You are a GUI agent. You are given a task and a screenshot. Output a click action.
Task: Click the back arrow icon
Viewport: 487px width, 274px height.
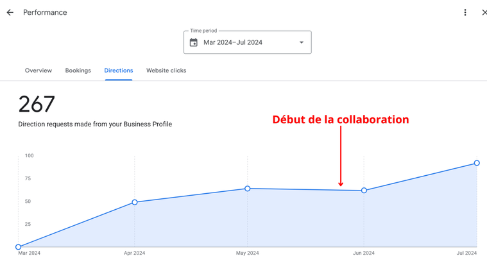click(x=10, y=13)
